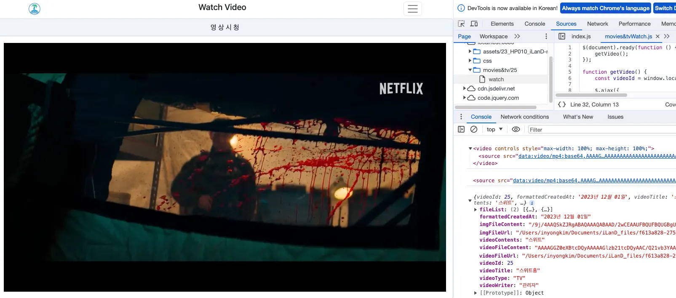Open the second data:video/mp4 source link
The height and width of the screenshot is (298, 676).
pos(594,181)
